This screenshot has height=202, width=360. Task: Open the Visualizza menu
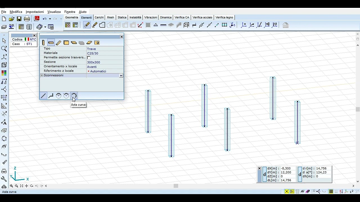(54, 12)
